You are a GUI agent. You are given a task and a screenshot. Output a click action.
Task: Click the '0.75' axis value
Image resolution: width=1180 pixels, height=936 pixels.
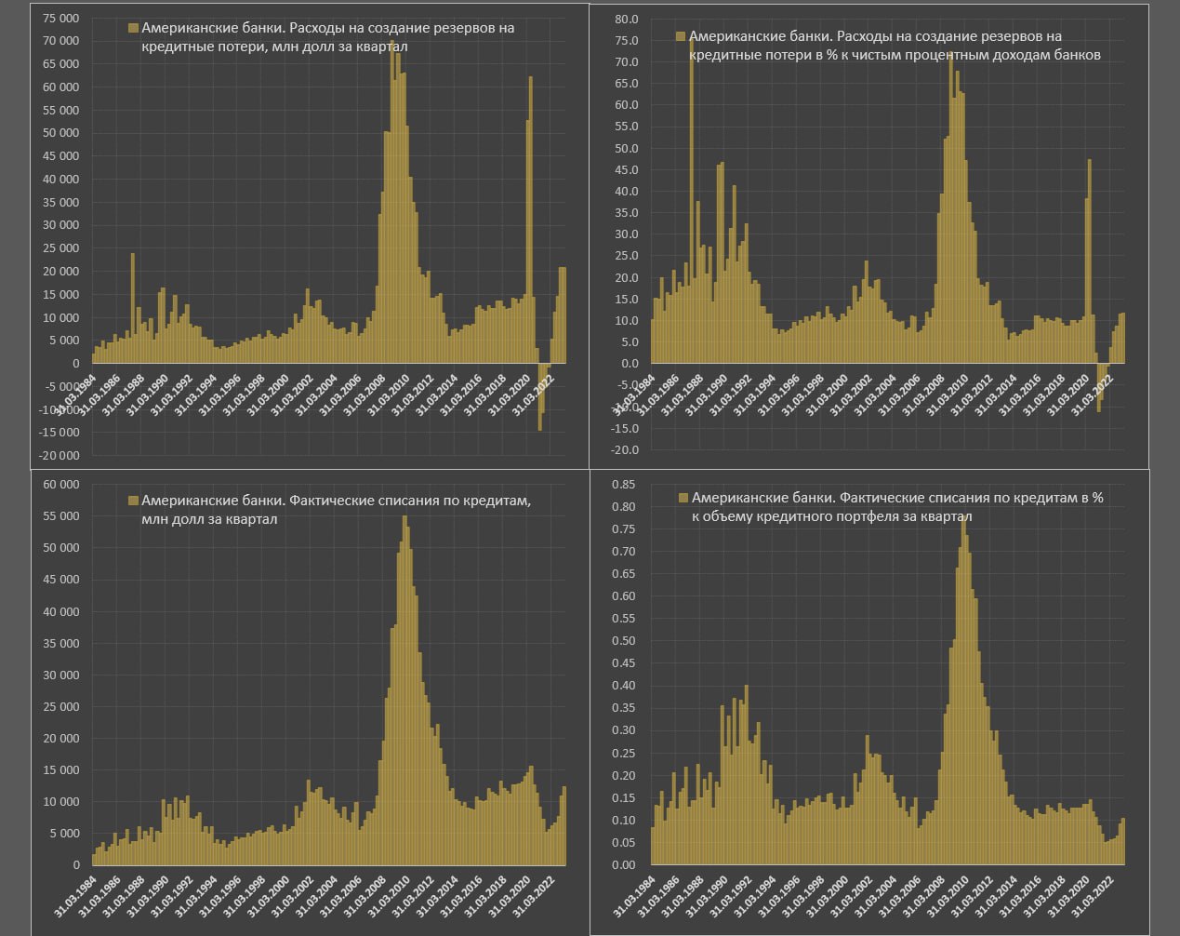623,529
